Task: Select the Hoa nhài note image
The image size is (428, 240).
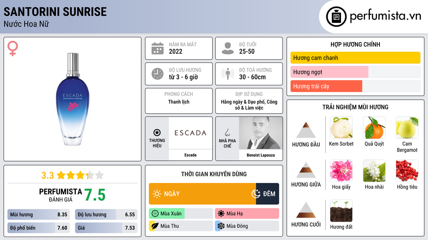Action: [x=374, y=170]
